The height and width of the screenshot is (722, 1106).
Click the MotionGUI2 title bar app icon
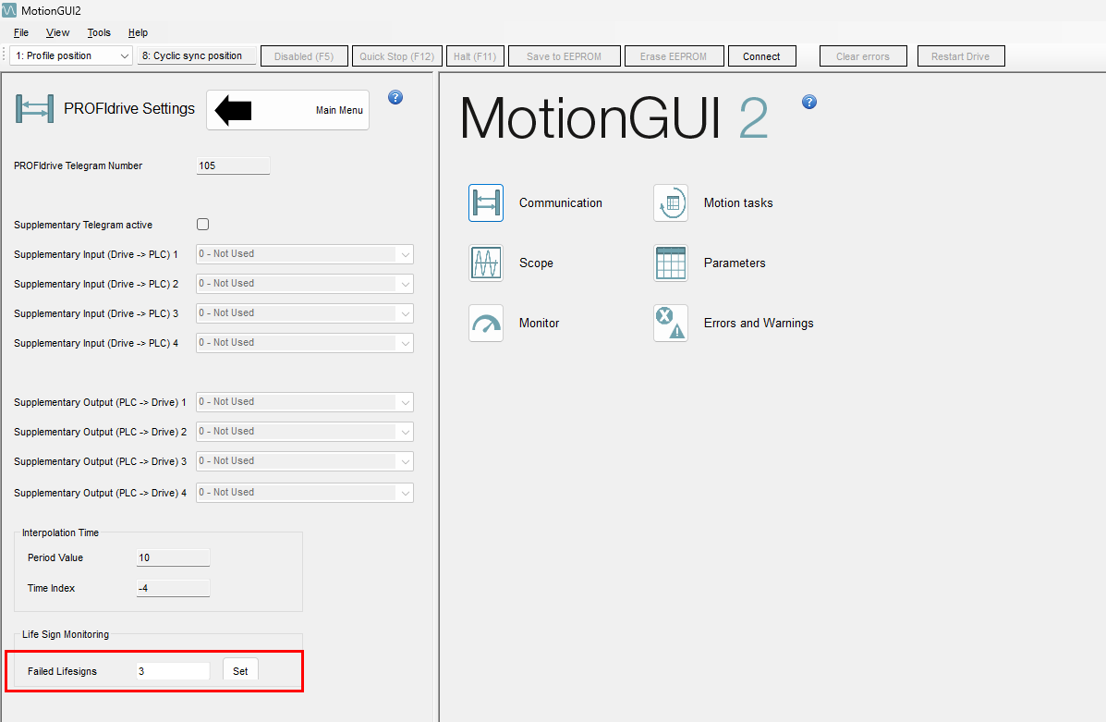(9, 10)
